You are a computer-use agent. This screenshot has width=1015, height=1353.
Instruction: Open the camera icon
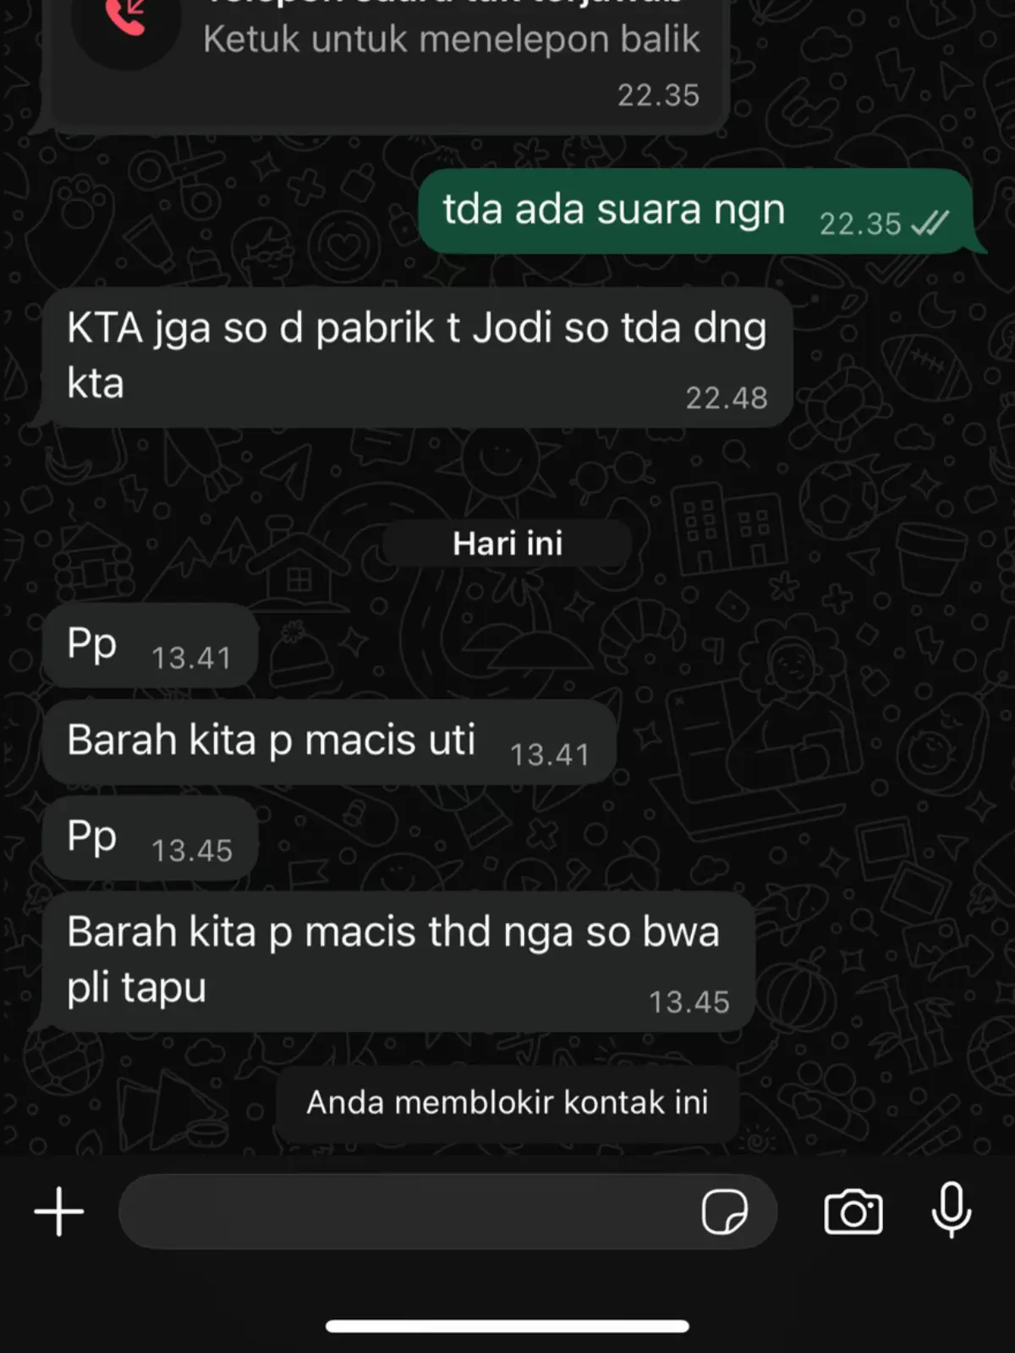(x=853, y=1212)
